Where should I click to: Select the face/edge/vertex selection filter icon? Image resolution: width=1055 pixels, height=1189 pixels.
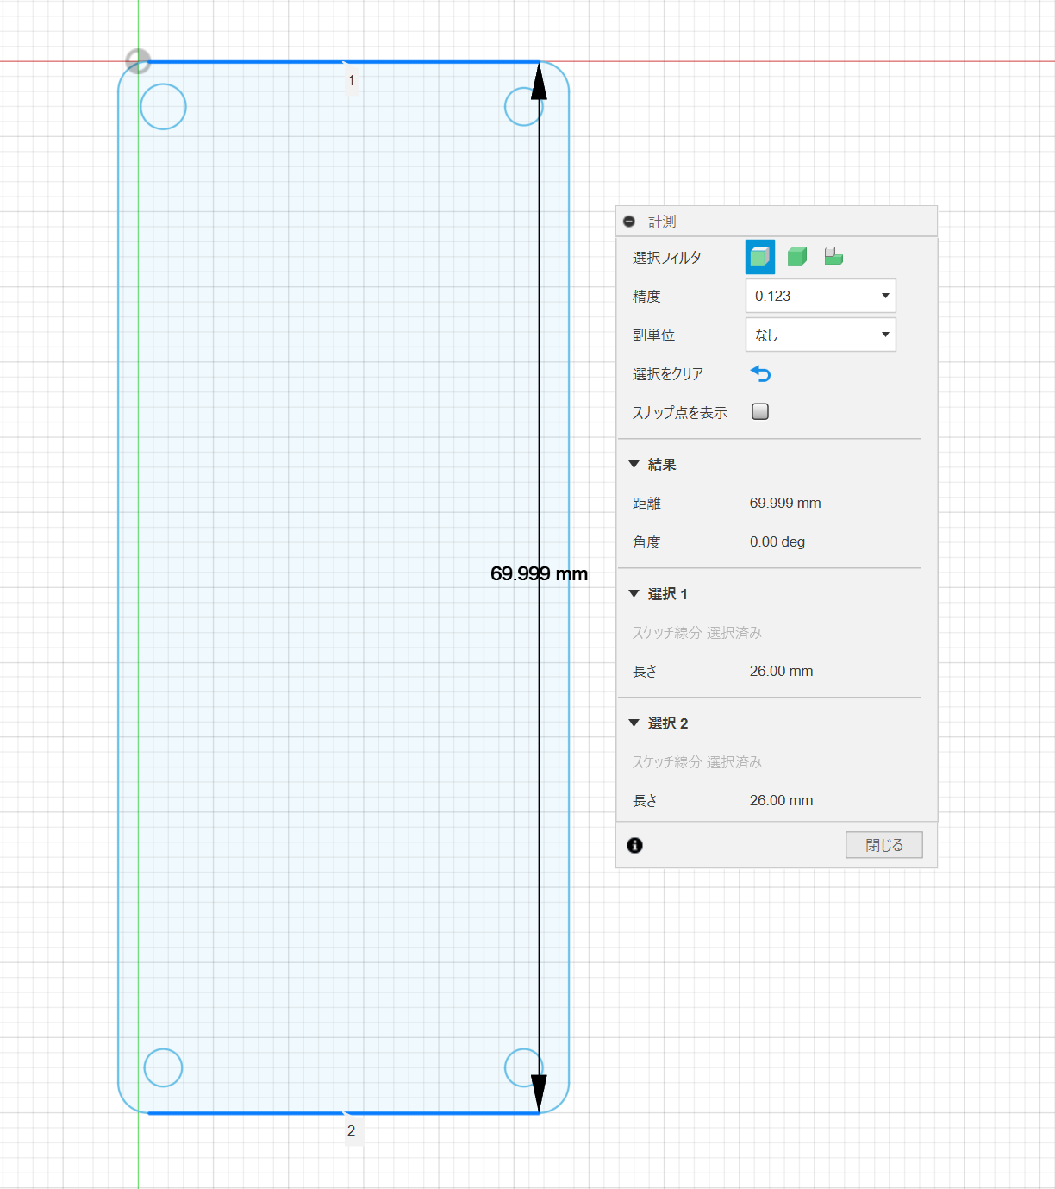(x=759, y=257)
